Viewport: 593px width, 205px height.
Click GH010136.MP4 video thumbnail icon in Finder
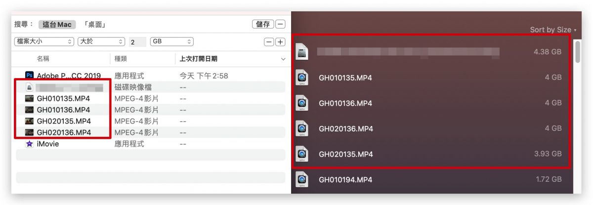click(29, 110)
